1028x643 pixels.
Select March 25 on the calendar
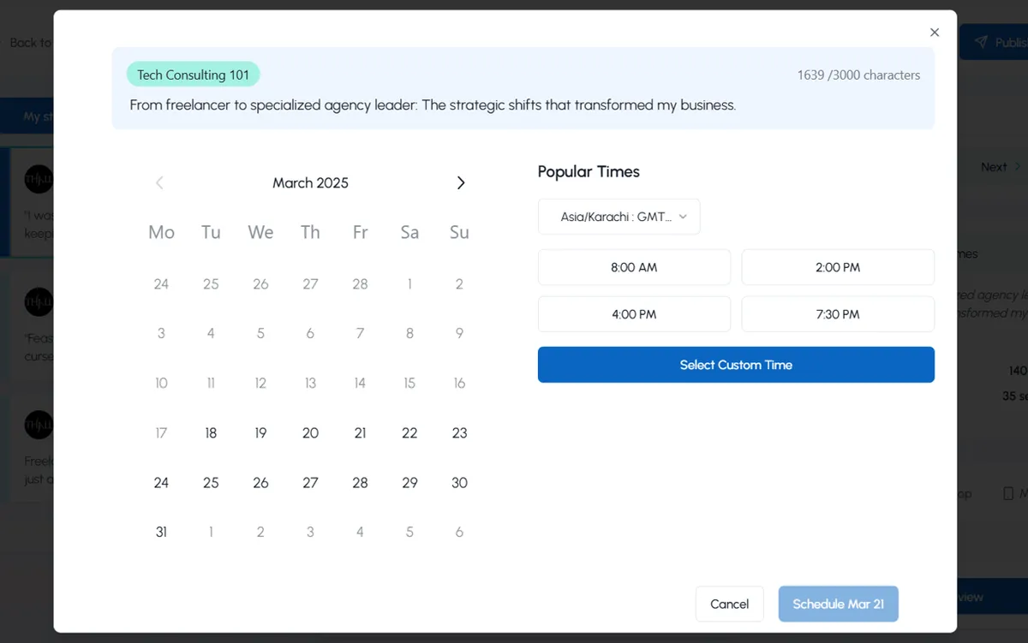211,482
